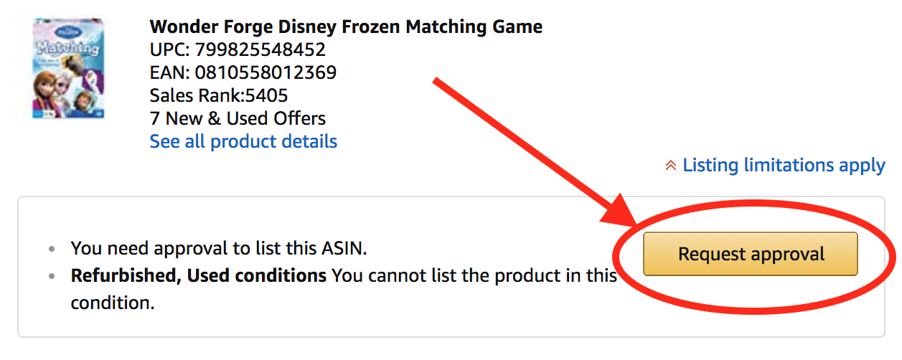Click the UPC number 799825548452
902x360 pixels.
[x=260, y=50]
